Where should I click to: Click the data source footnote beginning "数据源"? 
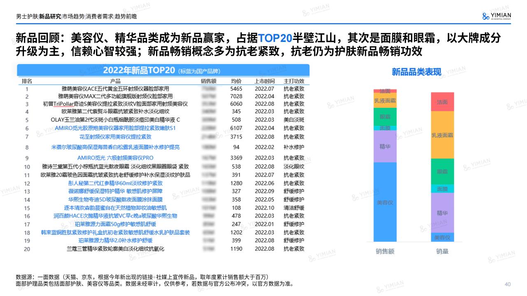142,277
